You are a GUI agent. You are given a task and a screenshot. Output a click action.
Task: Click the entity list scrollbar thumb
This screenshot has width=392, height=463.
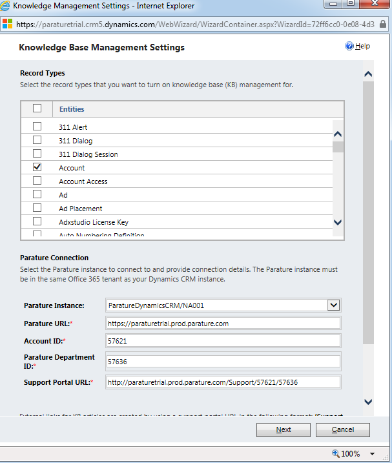click(x=338, y=147)
